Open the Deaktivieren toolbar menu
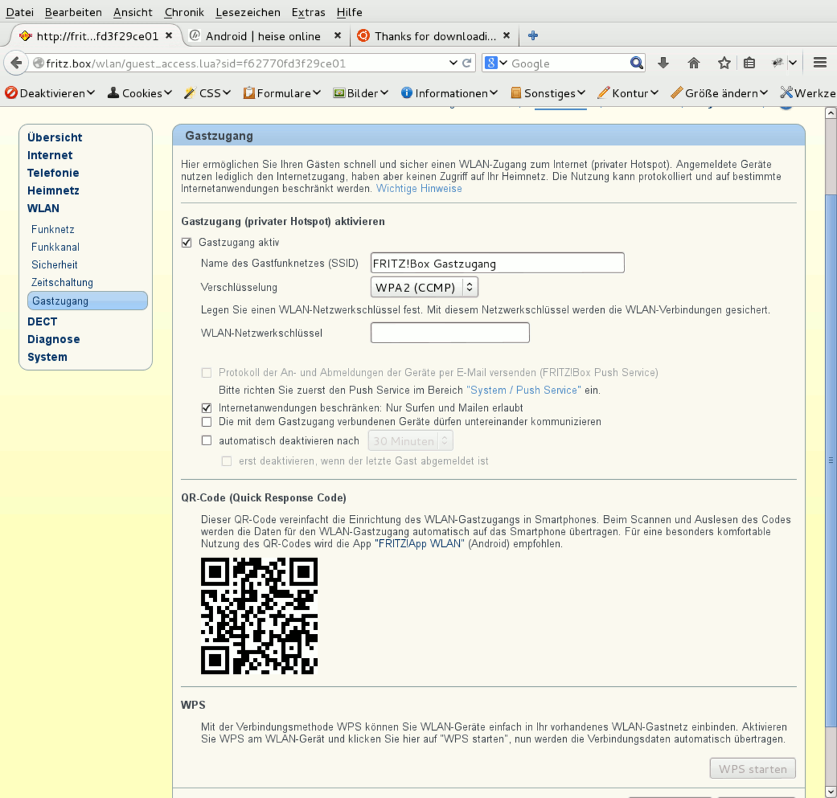The image size is (837, 798). point(50,93)
